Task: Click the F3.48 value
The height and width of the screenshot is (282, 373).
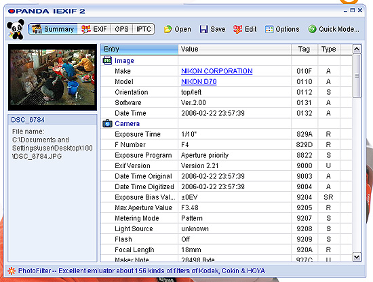Action: (x=190, y=208)
